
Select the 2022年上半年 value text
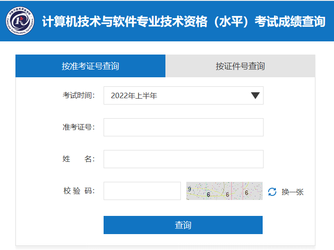tap(134, 95)
